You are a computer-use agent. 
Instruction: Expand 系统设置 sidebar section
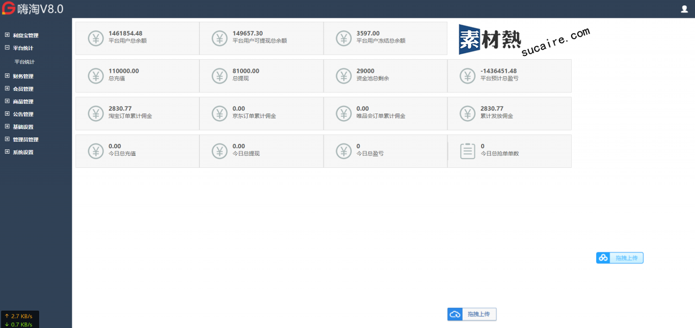7,152
